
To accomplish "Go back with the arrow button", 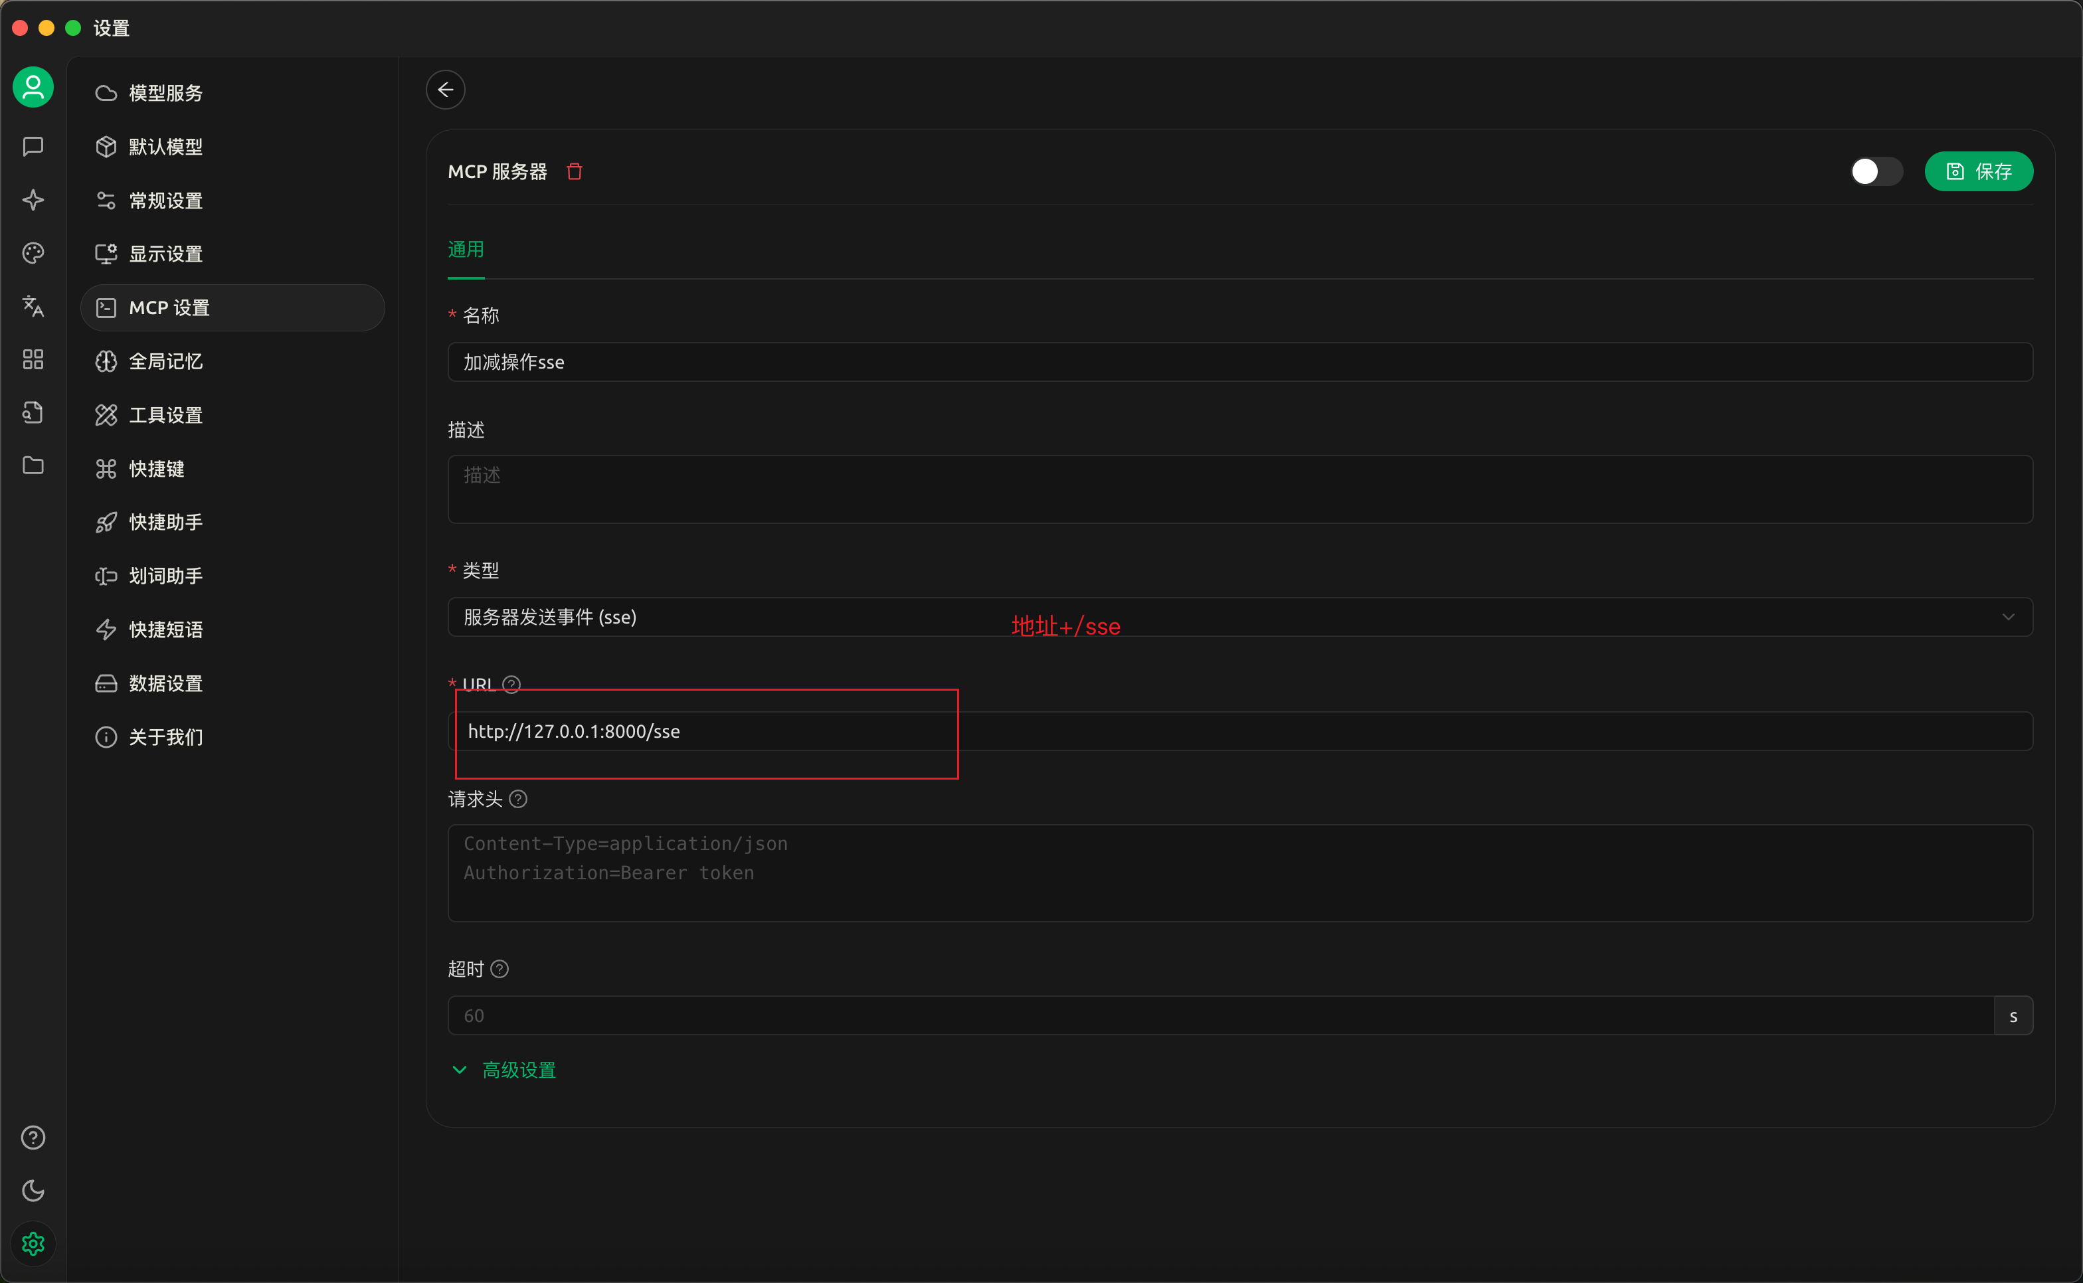I will tap(446, 90).
